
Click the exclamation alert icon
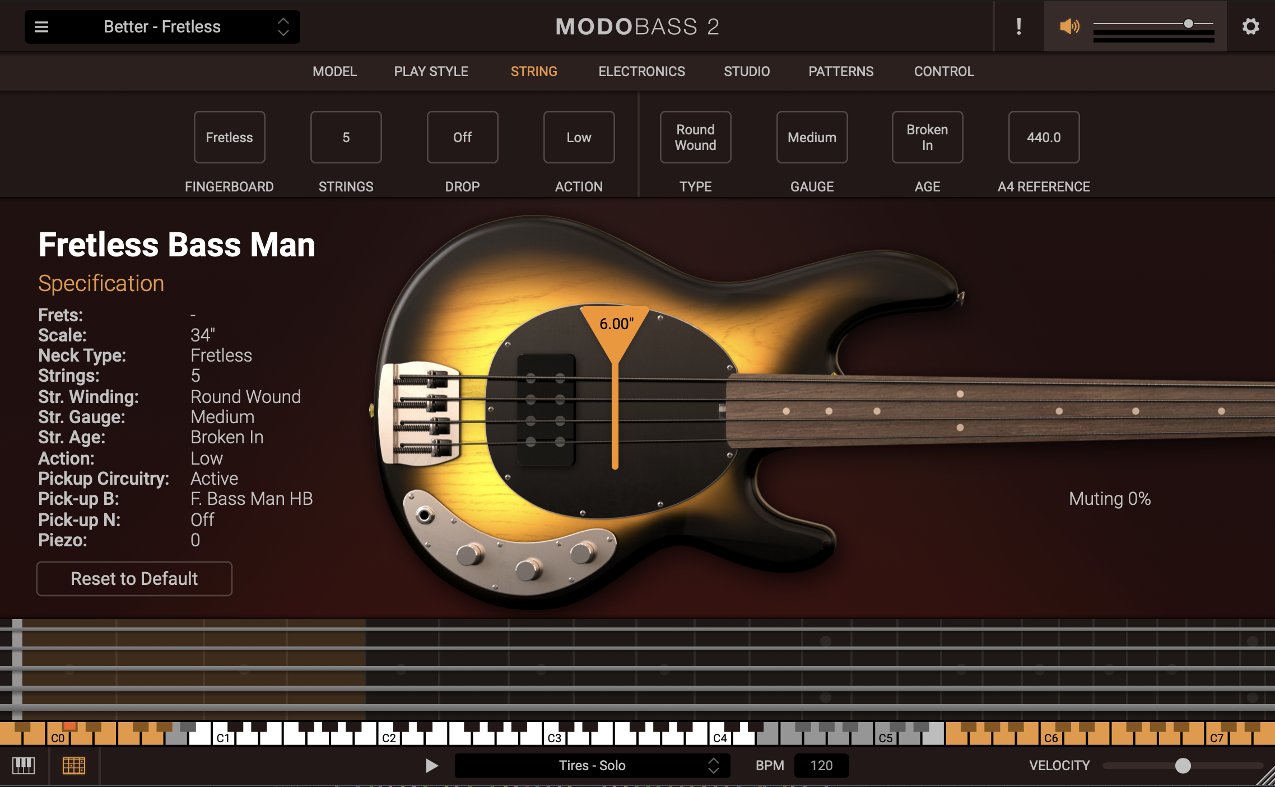click(1018, 26)
